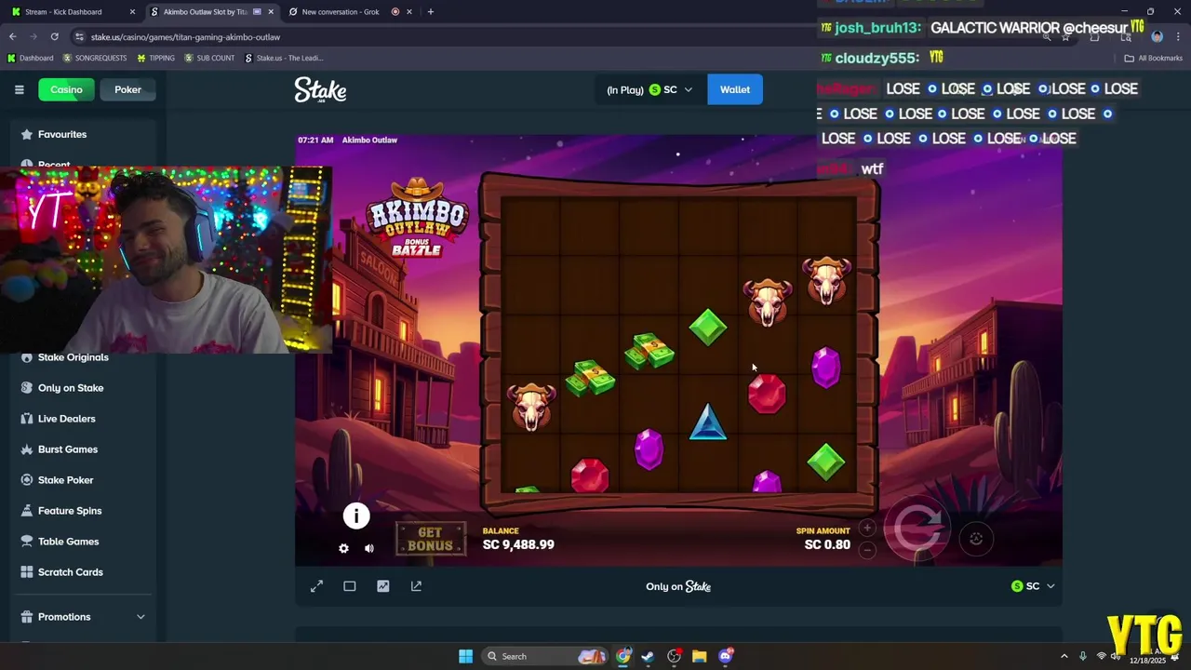Enter fullscreen game mode
The width and height of the screenshot is (1191, 670).
316,586
